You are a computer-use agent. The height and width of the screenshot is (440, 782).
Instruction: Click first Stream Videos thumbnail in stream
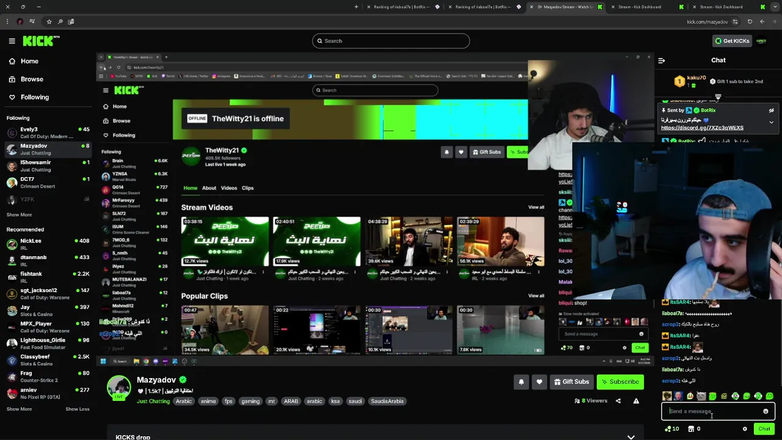225,241
